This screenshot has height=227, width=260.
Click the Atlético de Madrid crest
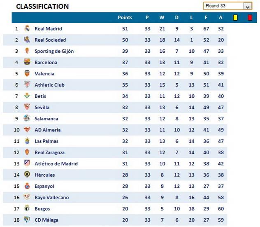(x=27, y=164)
